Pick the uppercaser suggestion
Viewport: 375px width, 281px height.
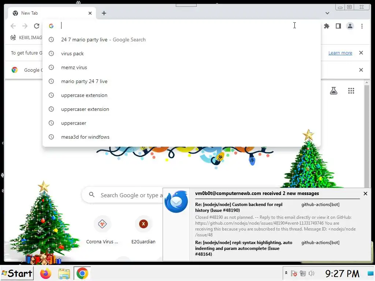pyautogui.click(x=182, y=123)
